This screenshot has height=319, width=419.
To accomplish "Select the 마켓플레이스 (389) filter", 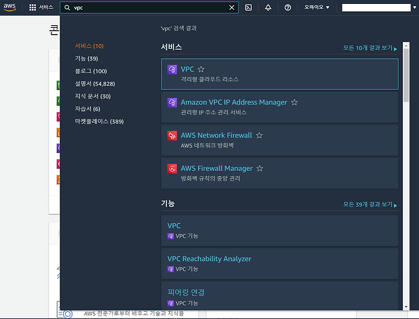I will point(99,121).
